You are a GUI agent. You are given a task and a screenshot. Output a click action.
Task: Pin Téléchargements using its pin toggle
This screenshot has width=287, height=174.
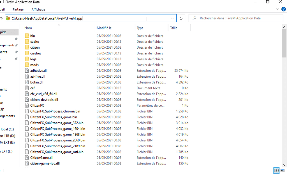(x=16, y=45)
